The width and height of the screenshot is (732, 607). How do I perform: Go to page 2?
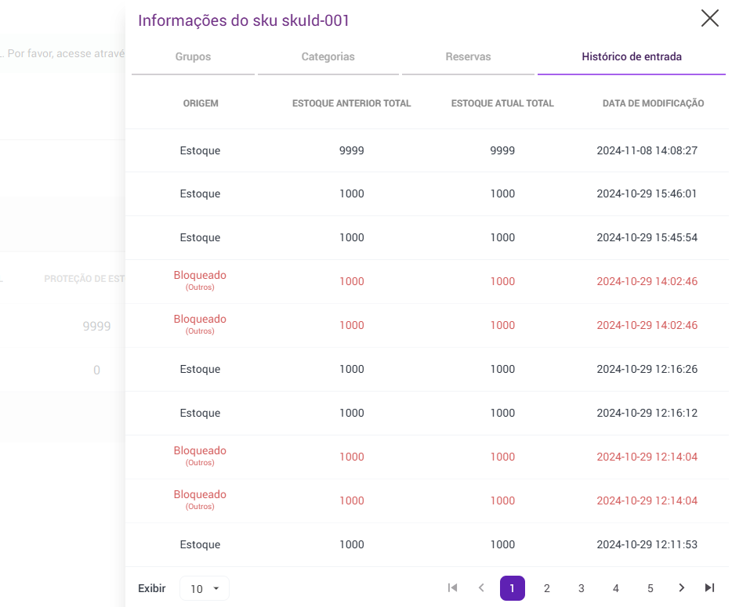click(547, 588)
